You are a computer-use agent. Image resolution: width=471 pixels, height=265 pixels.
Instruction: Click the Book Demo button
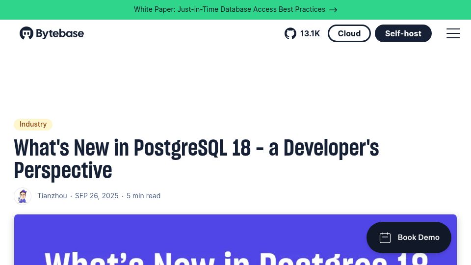pos(409,238)
